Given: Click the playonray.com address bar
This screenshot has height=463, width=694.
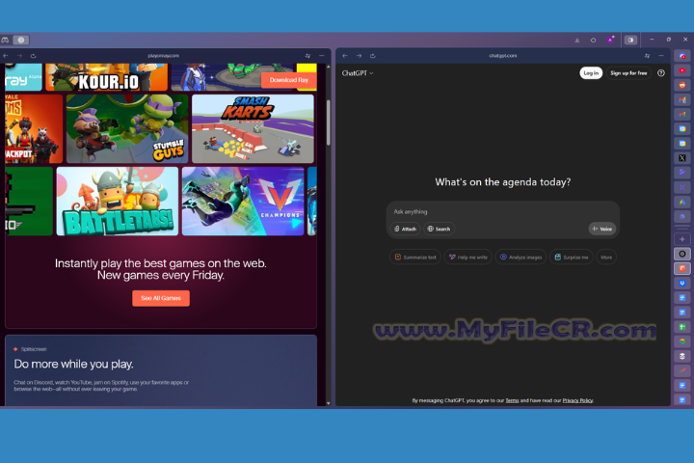Looking at the screenshot, I should point(163,56).
